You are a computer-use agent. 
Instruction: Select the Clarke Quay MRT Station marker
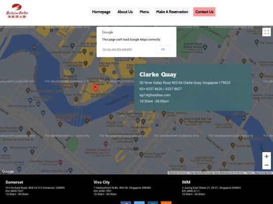[x=142, y=155]
